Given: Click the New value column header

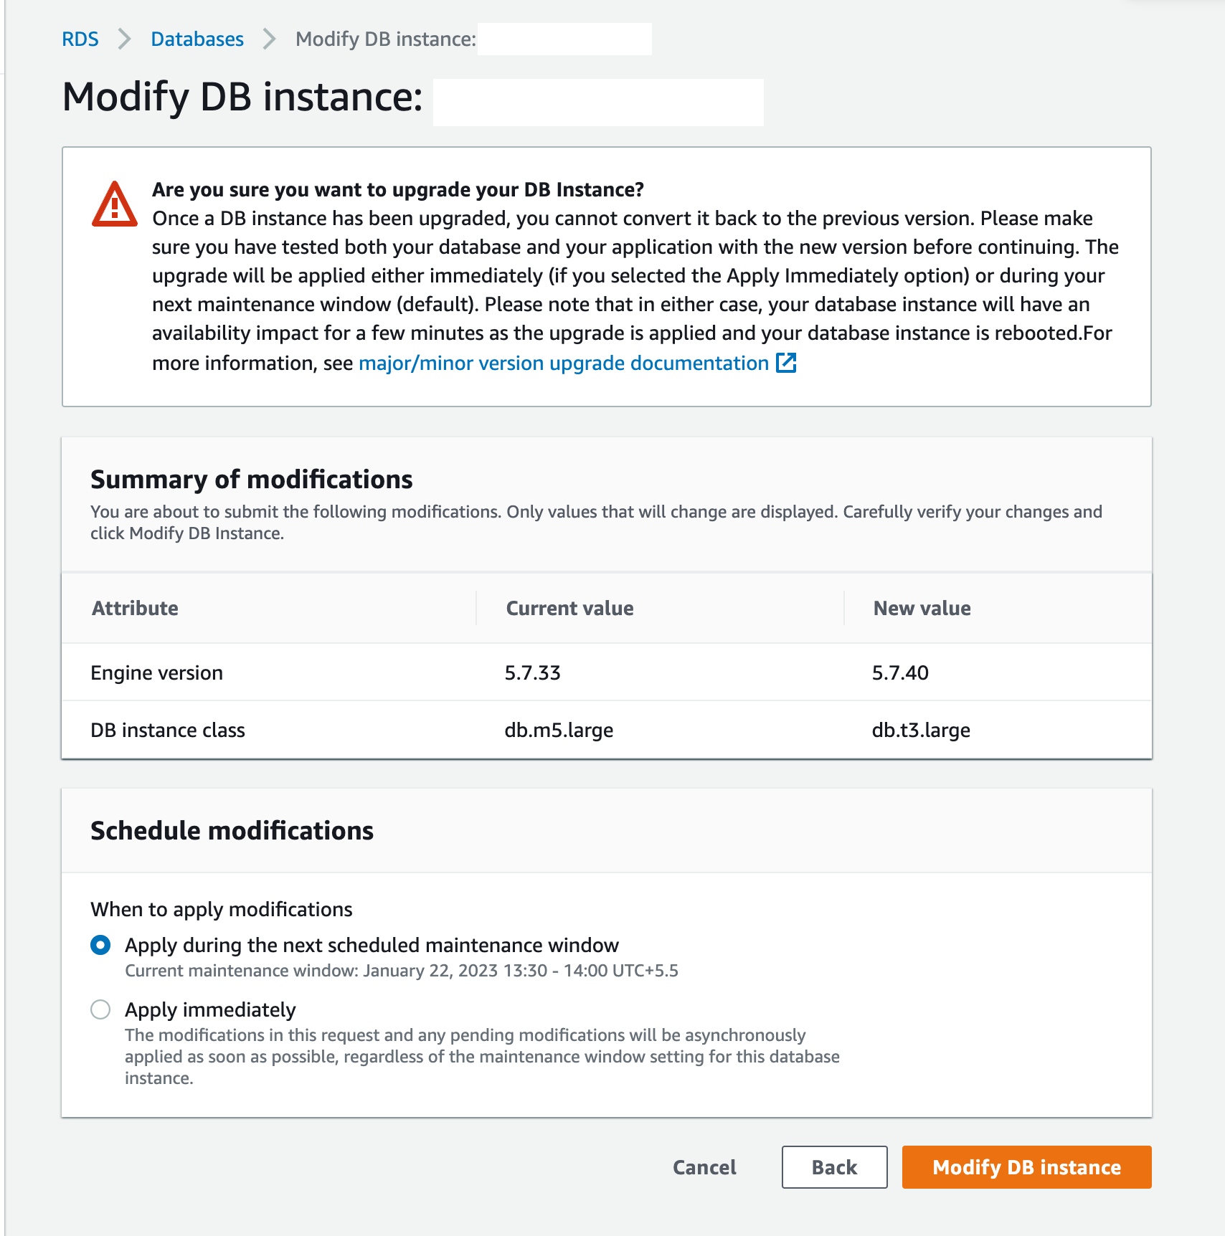Looking at the screenshot, I should pos(922,608).
